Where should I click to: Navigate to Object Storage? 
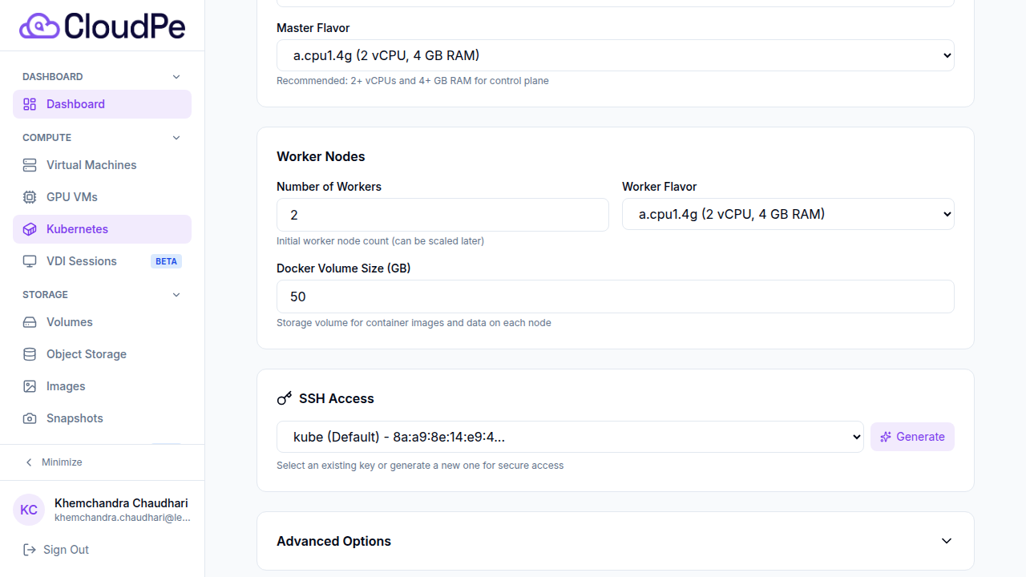pos(102,354)
